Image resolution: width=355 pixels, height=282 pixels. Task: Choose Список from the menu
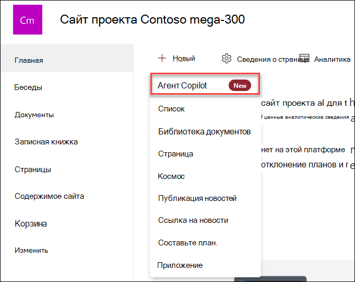(x=171, y=109)
